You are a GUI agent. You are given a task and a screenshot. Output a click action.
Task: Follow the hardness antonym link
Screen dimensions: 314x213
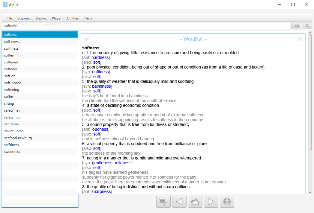[100, 57]
